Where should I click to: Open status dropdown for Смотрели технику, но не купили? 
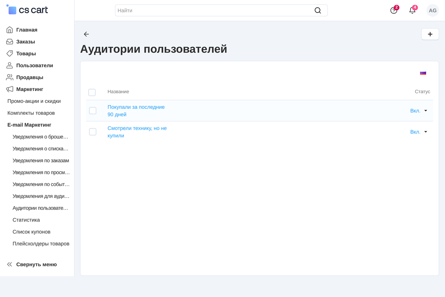(419, 132)
